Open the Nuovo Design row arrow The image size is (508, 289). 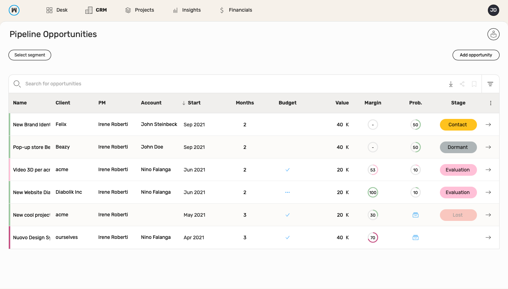[x=488, y=237]
